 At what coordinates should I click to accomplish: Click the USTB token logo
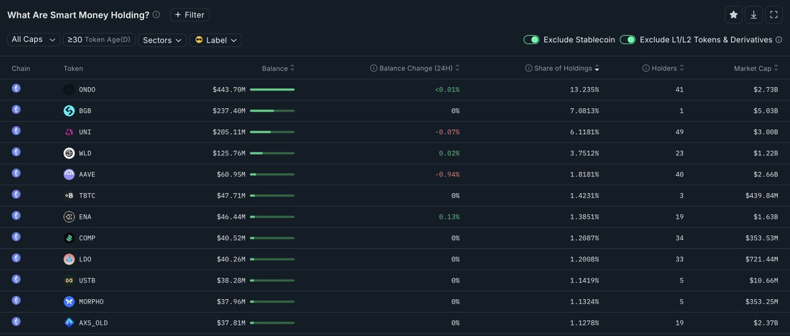tap(69, 281)
